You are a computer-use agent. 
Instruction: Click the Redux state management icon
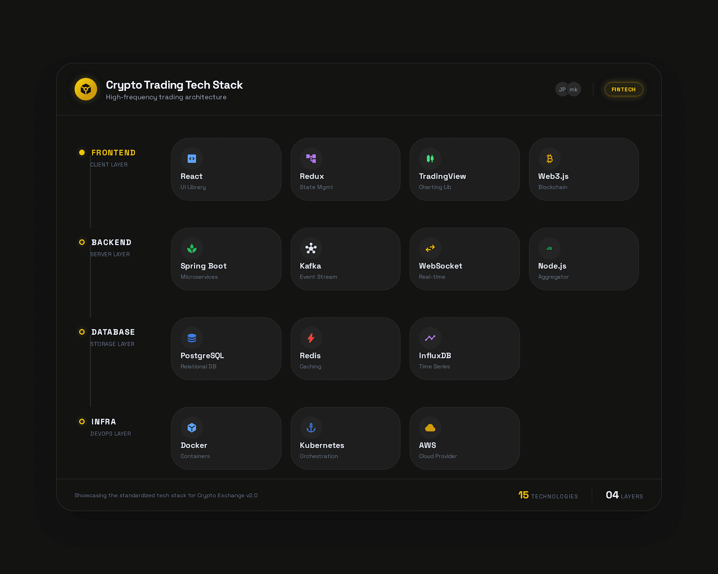tap(311, 158)
